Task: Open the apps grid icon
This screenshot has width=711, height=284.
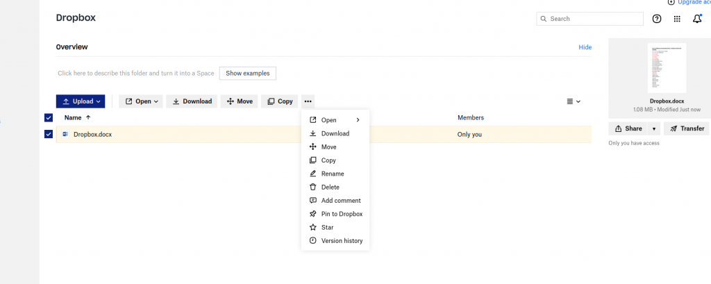Action: coord(678,19)
